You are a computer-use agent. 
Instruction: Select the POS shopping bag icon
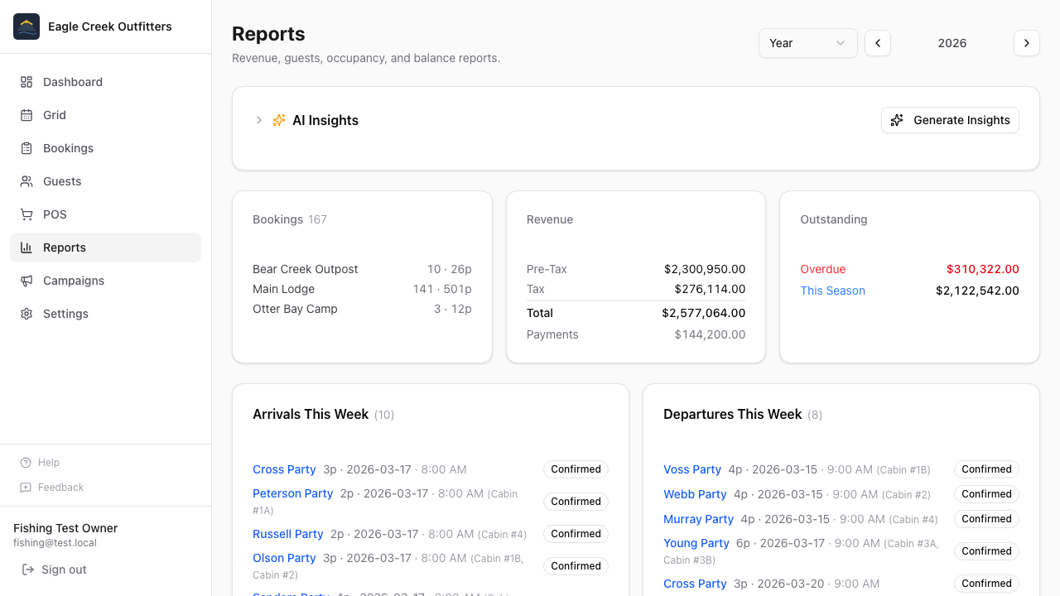click(x=26, y=214)
